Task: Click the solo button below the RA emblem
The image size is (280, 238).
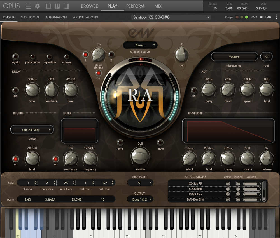Action: point(120,142)
